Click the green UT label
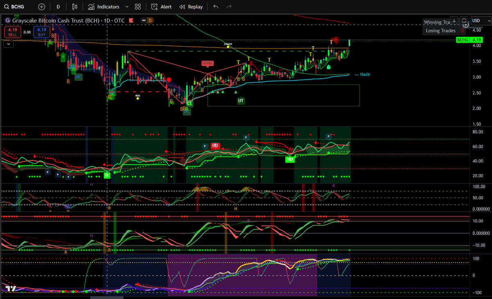This screenshot has width=492, height=299. click(x=241, y=100)
